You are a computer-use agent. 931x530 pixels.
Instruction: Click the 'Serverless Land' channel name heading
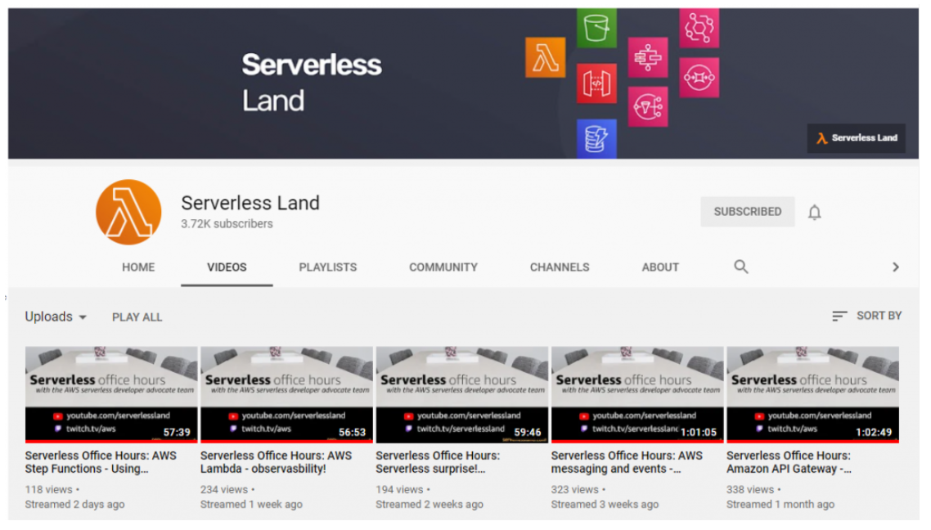click(250, 203)
